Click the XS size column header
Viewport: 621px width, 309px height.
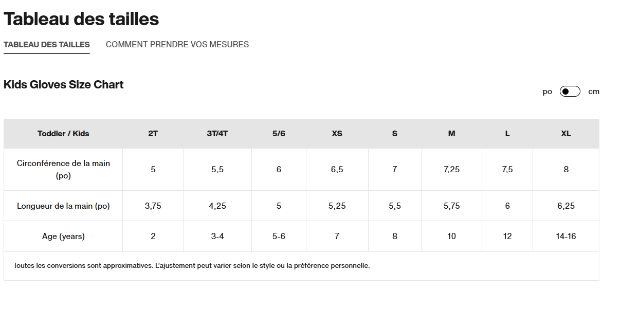337,134
